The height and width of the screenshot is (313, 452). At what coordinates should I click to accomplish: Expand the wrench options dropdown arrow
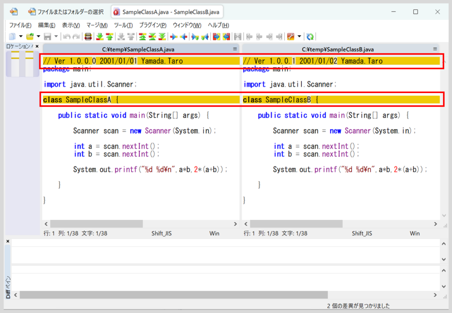(299, 37)
